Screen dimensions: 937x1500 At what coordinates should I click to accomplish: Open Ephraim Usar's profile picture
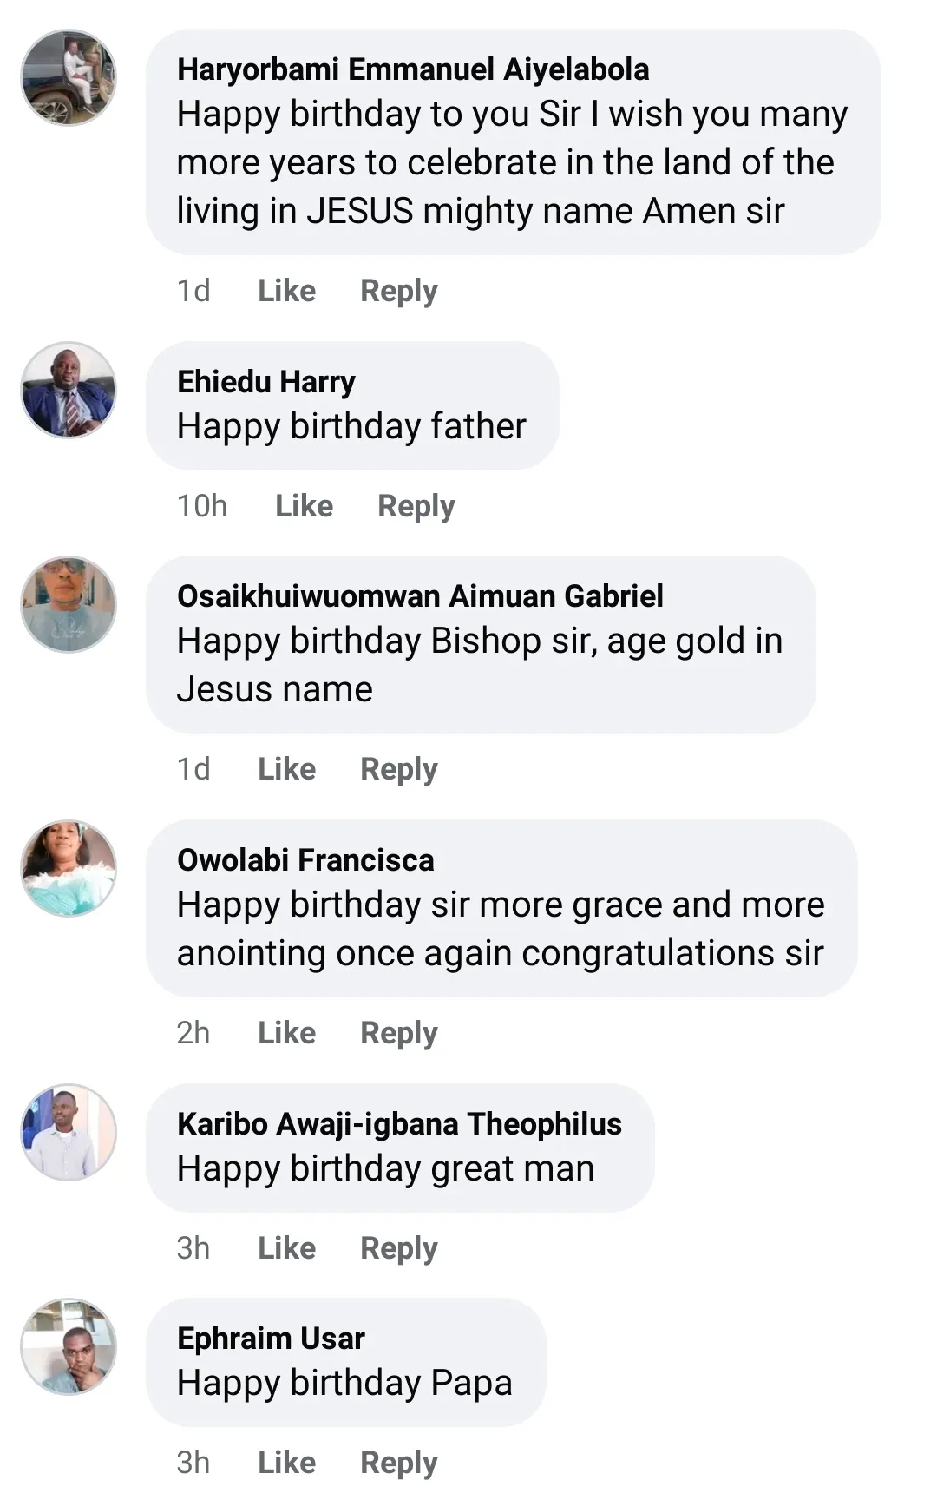(69, 1346)
